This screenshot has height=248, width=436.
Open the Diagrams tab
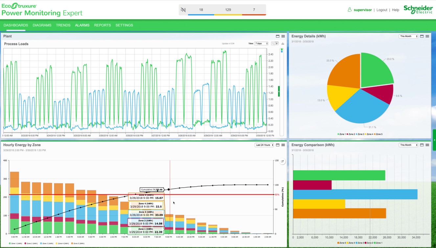pyautogui.click(x=42, y=25)
